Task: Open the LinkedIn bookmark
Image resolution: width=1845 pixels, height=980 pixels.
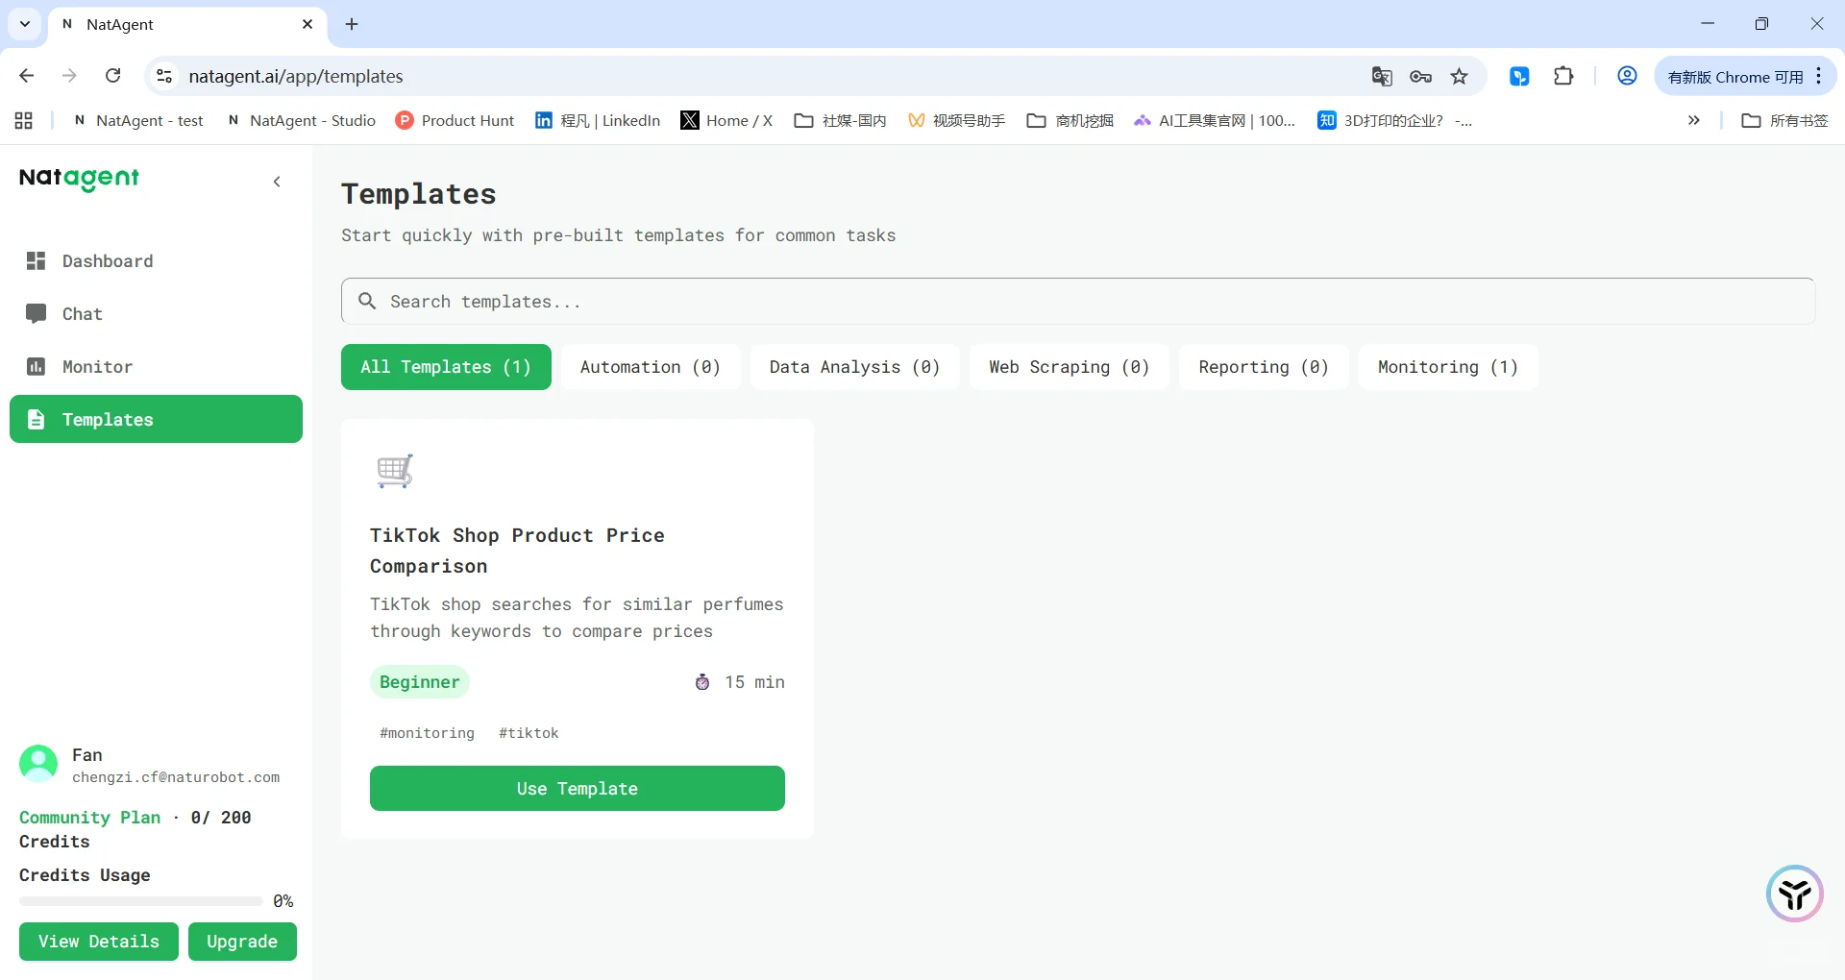Action: click(x=598, y=120)
